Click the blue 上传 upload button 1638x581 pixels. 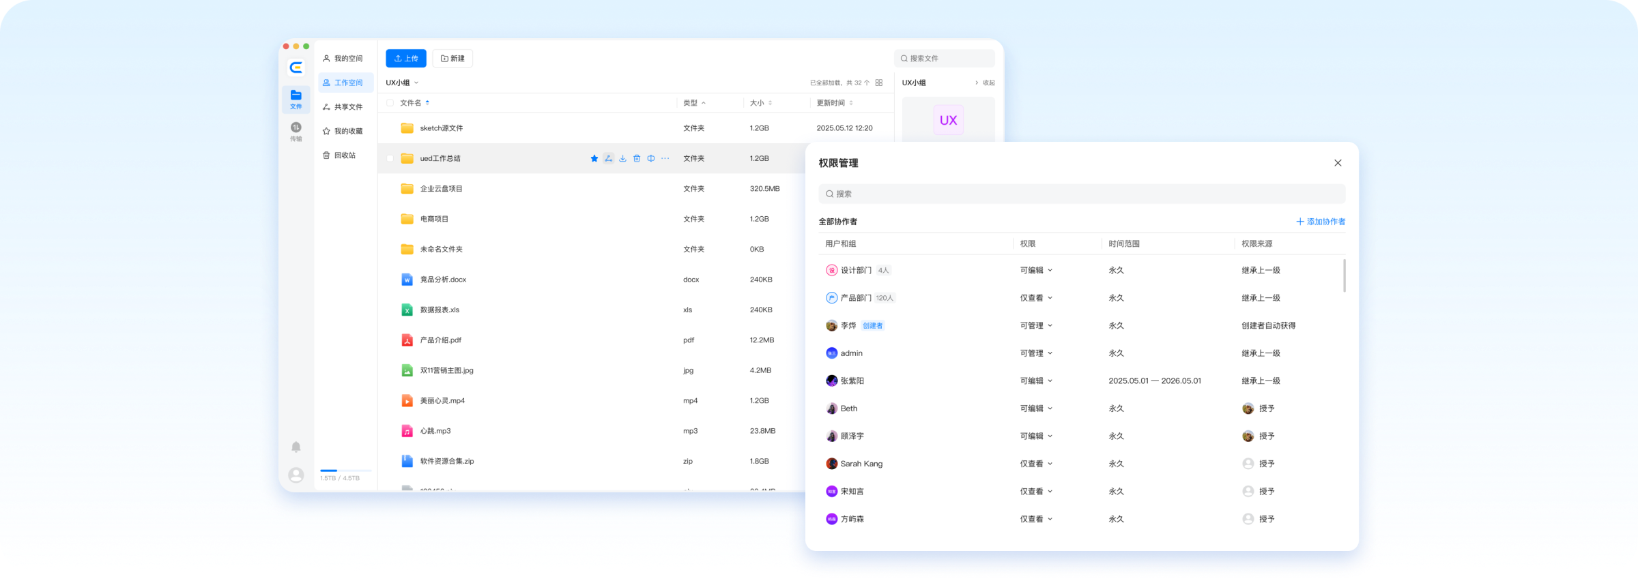pyautogui.click(x=406, y=59)
